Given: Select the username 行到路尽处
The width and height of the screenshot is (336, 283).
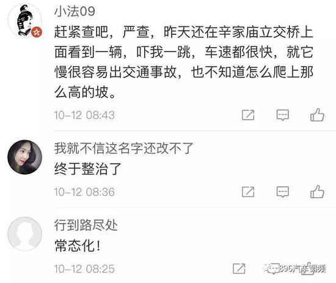Looking at the screenshot, I should [86, 225].
